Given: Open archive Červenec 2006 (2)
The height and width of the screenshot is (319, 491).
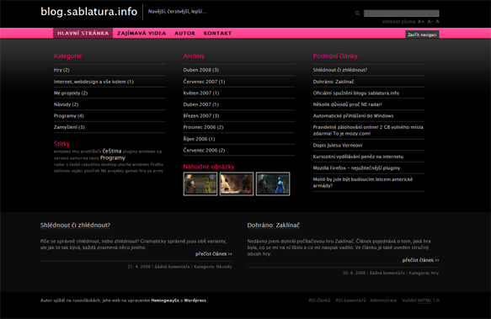Looking at the screenshot, I should click(204, 151).
